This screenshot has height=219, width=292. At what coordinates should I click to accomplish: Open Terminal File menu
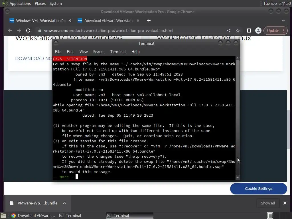58,52
